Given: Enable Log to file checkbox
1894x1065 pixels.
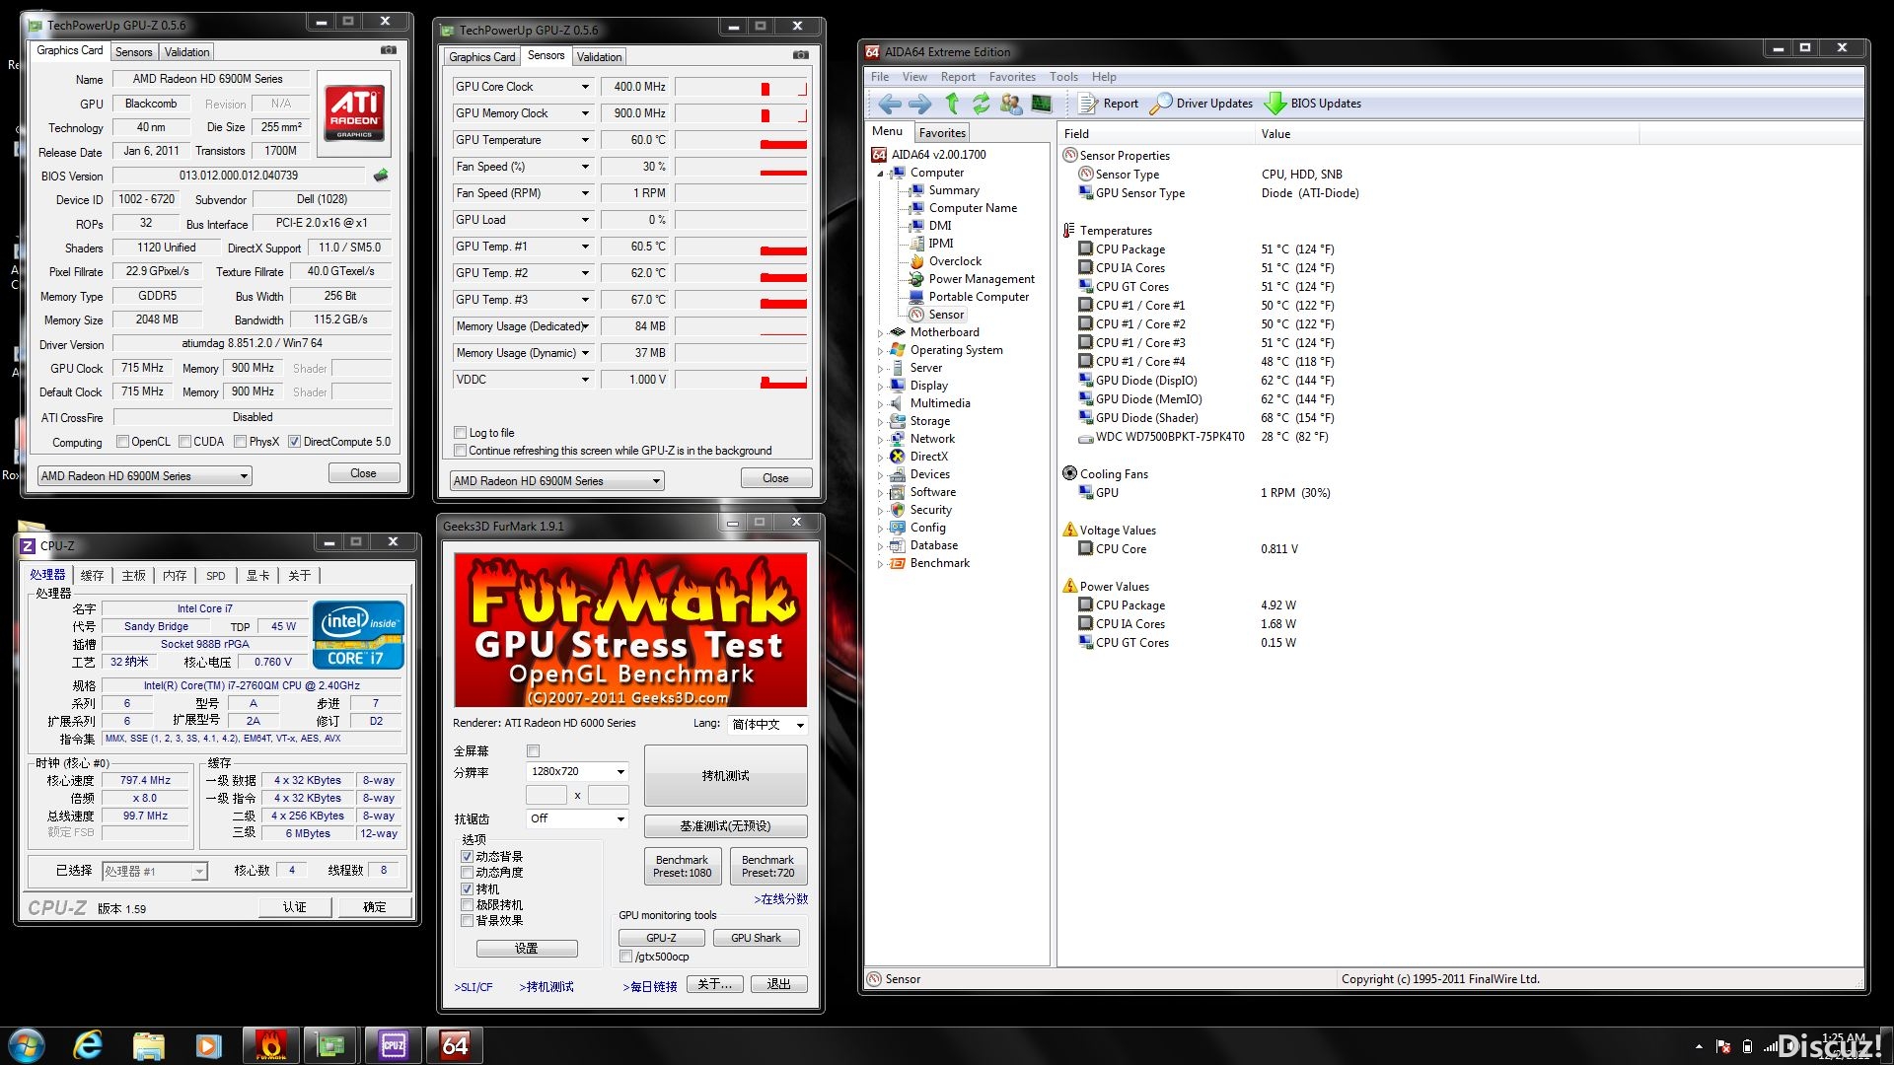Looking at the screenshot, I should pos(461,433).
